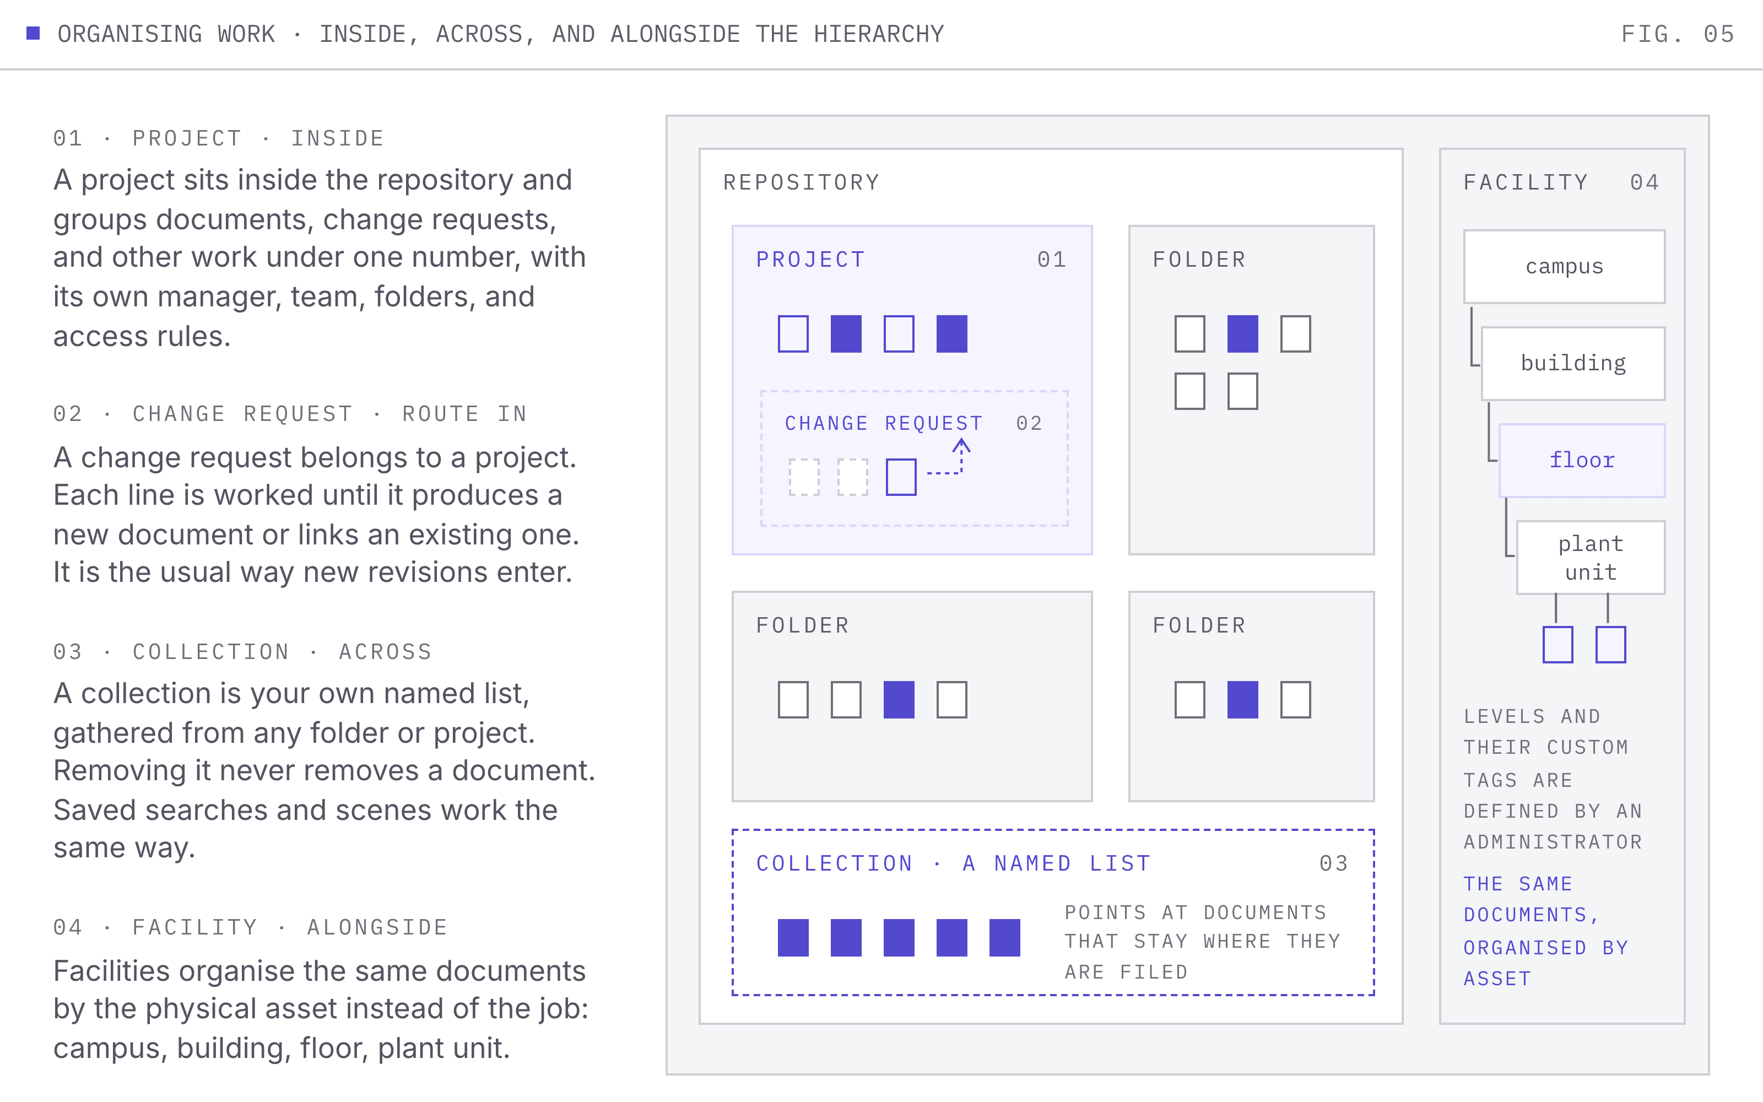Click the filled document in bottom-right Folder
Screen dimensions: 1763x1102
(x=1243, y=700)
